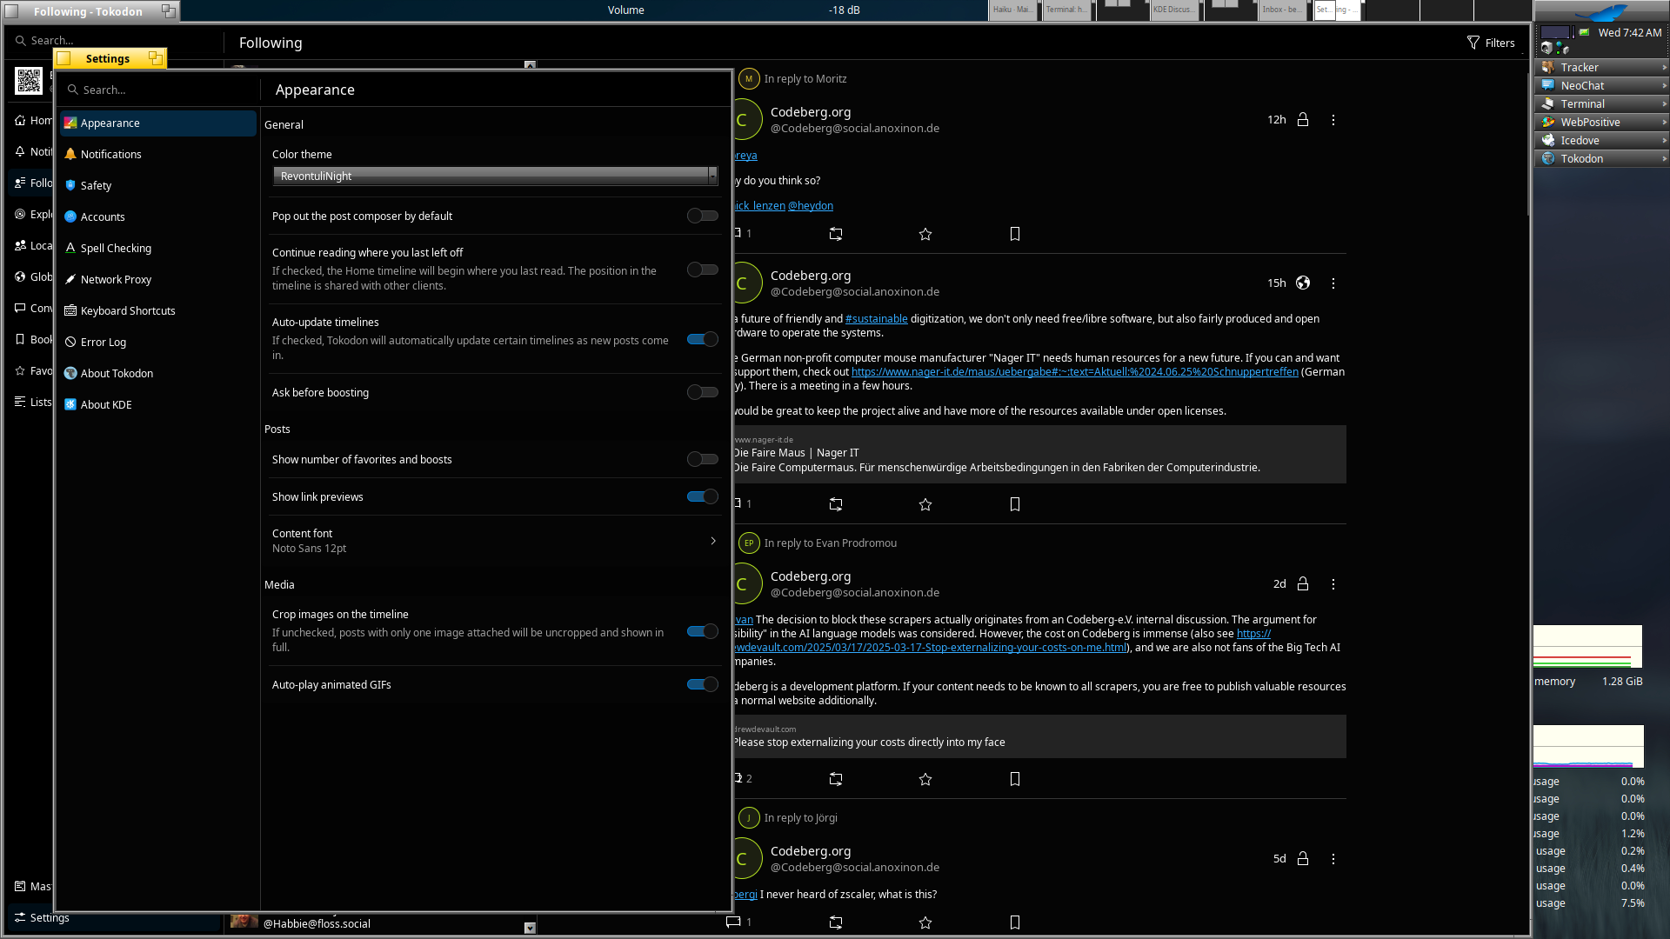Screen dimensions: 1670x939
Task: Open the Notifications settings page
Action: point(111,154)
